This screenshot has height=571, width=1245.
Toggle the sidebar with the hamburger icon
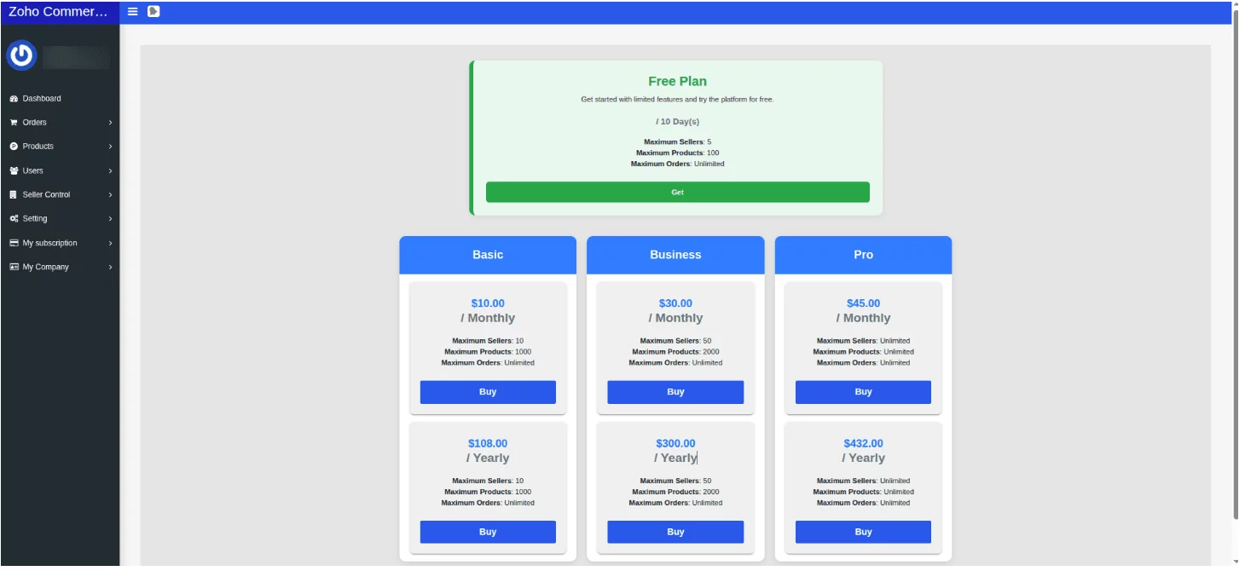pyautogui.click(x=132, y=12)
